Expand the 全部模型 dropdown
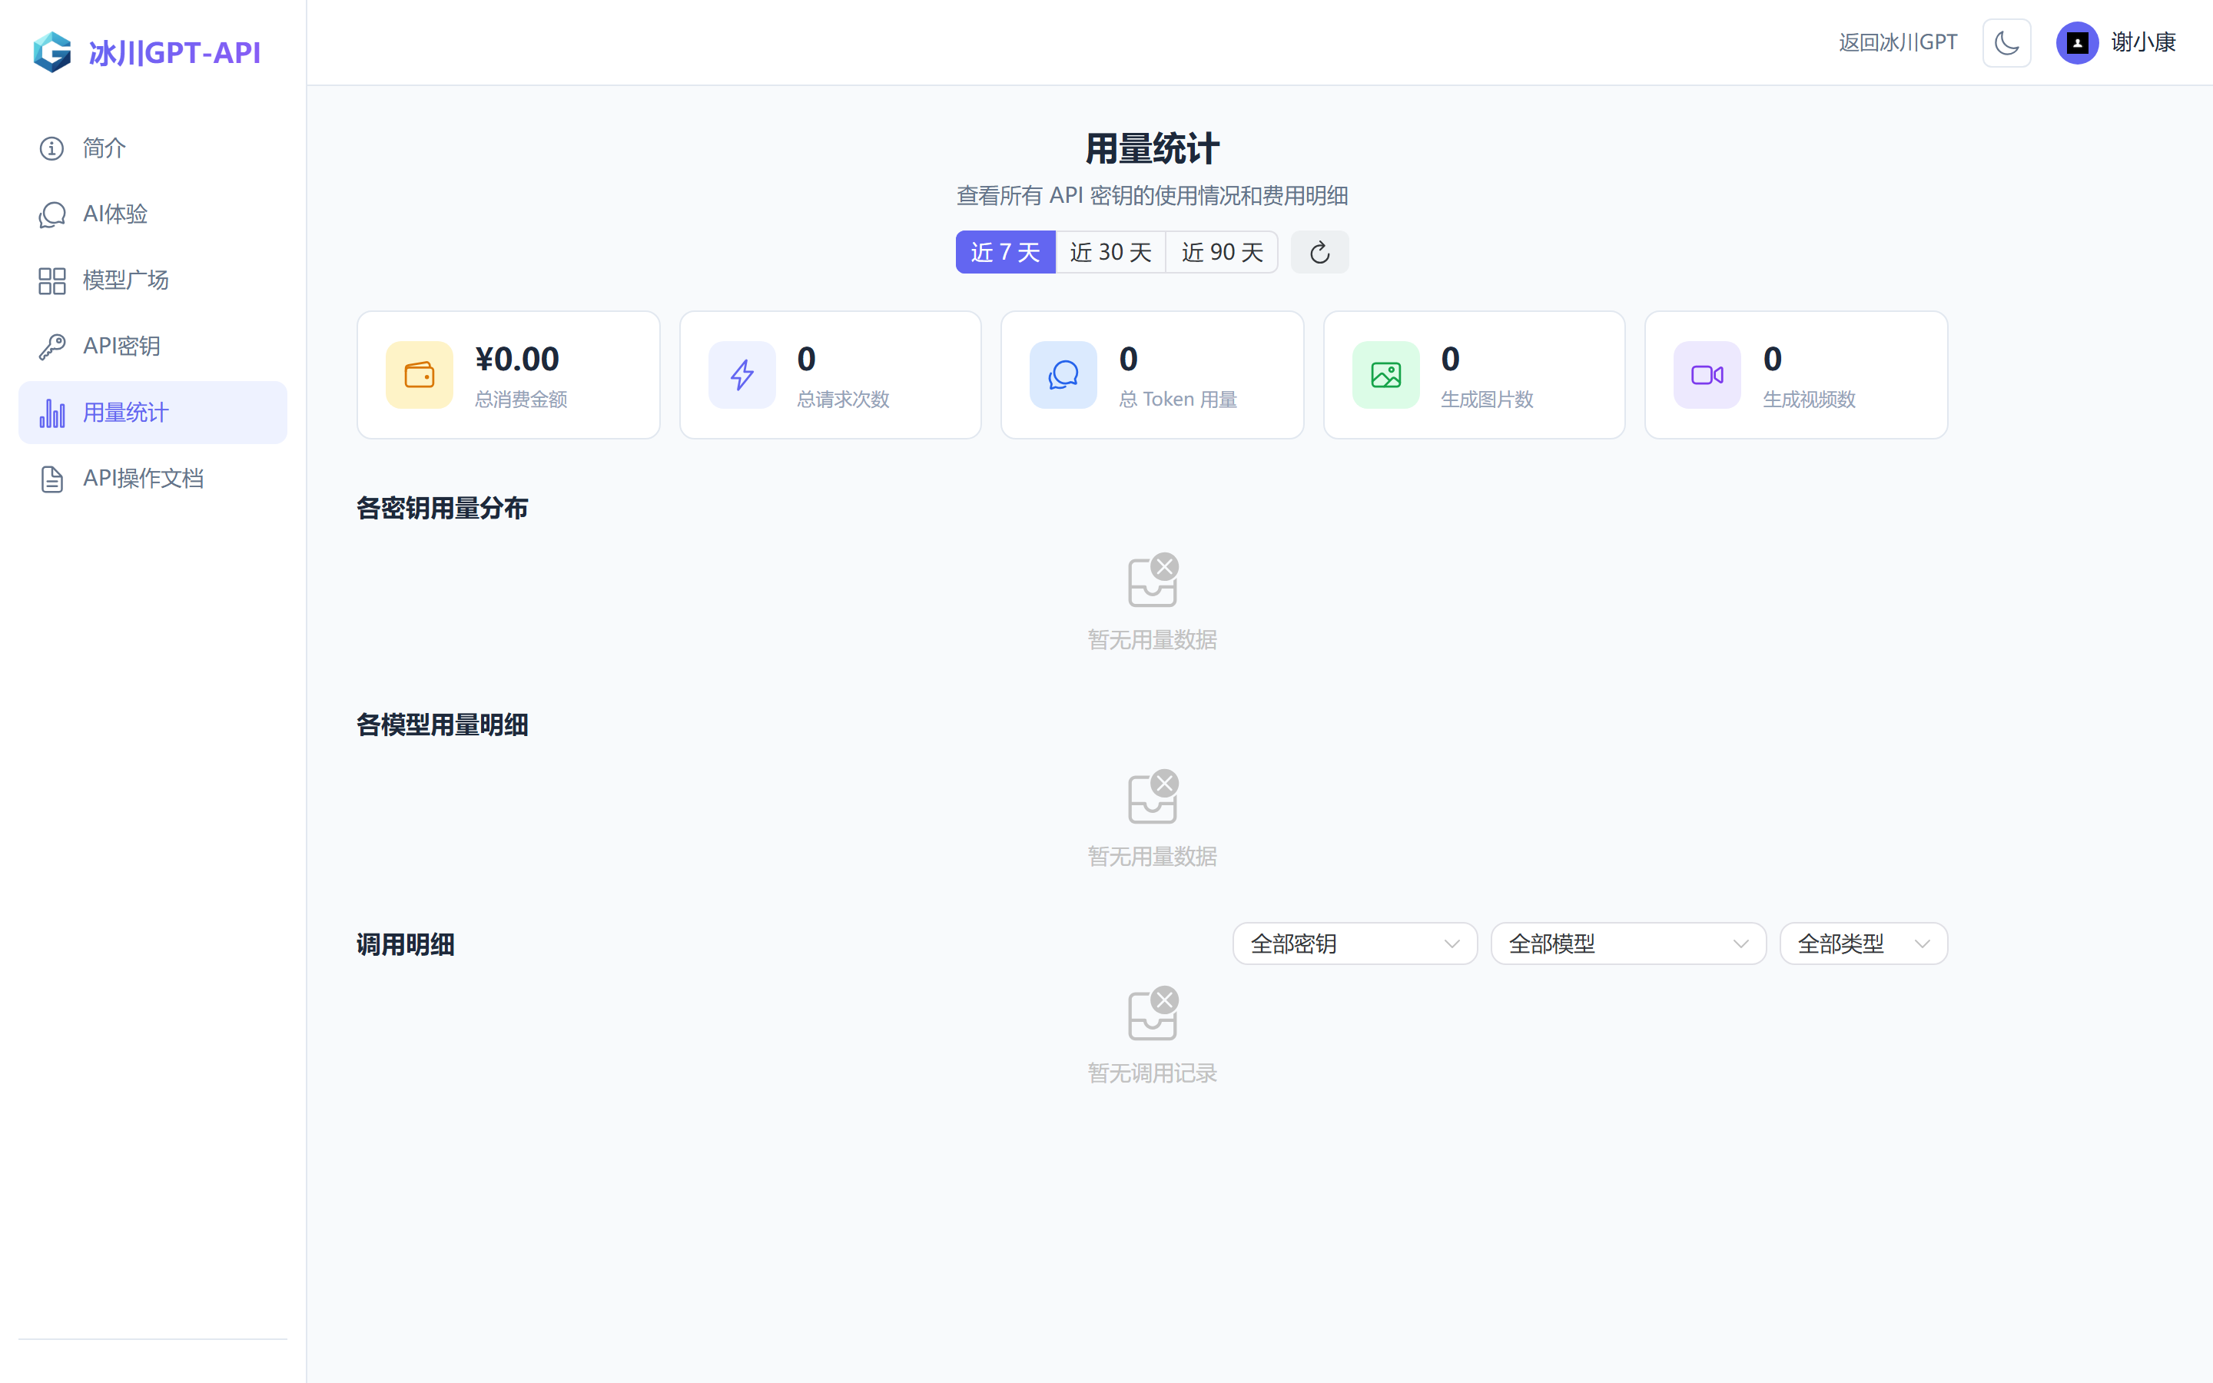Viewport: 2213px width, 1383px height. click(x=1627, y=943)
